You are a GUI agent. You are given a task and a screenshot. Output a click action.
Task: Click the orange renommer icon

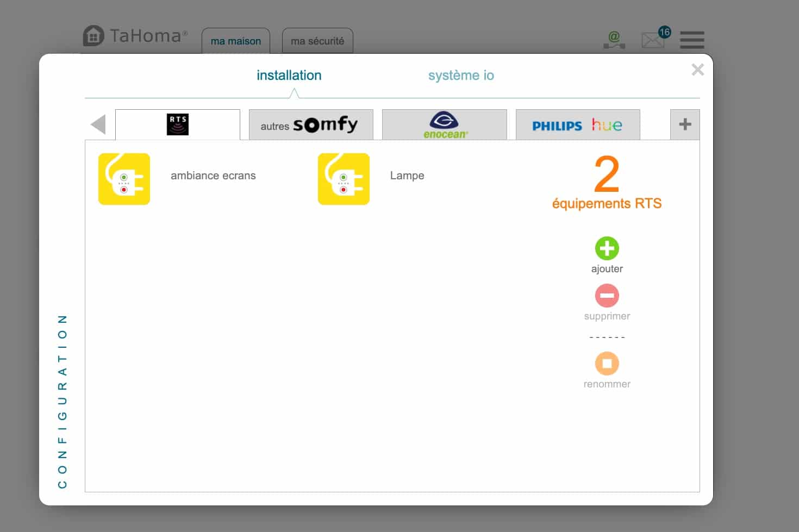[607, 364]
